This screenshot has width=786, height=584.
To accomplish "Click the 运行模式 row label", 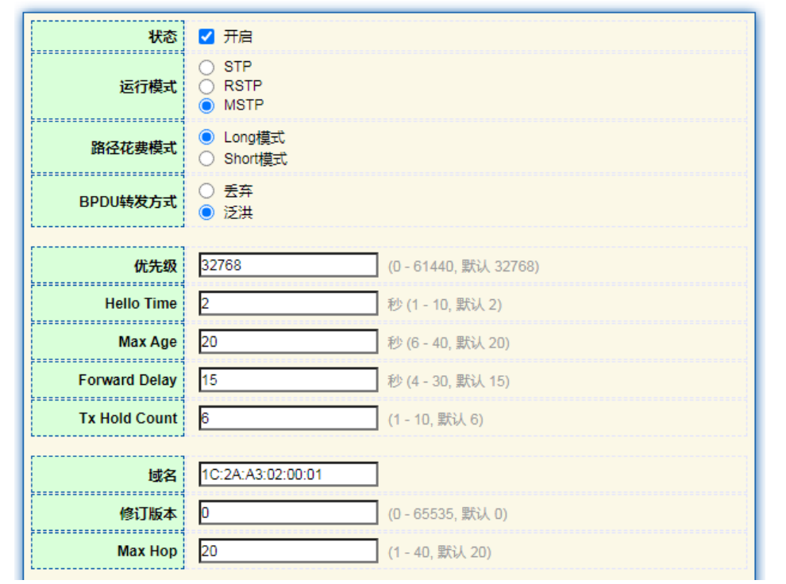I will 148,86.
